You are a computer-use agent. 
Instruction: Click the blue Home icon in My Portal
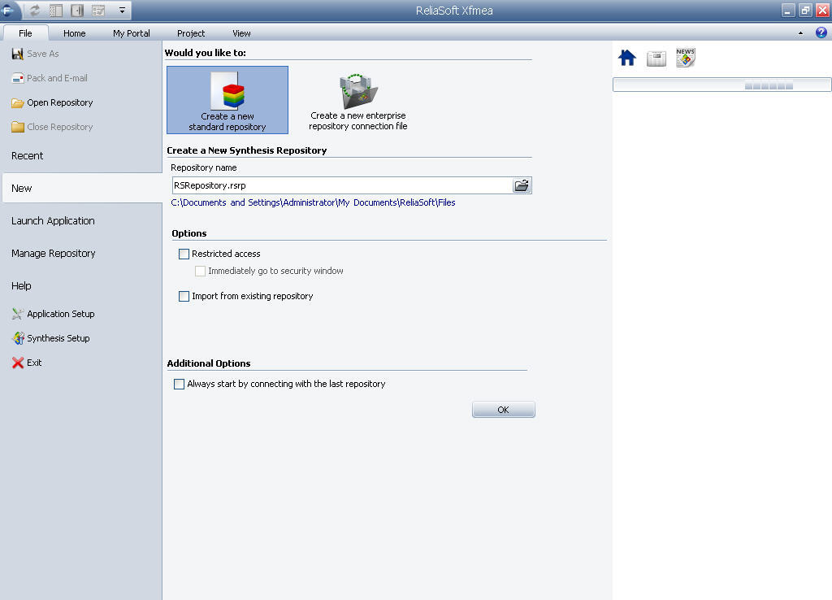pyautogui.click(x=627, y=58)
